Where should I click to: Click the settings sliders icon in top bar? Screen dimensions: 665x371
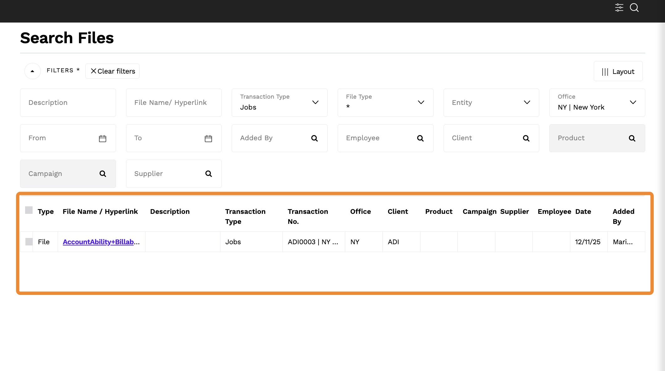619,8
